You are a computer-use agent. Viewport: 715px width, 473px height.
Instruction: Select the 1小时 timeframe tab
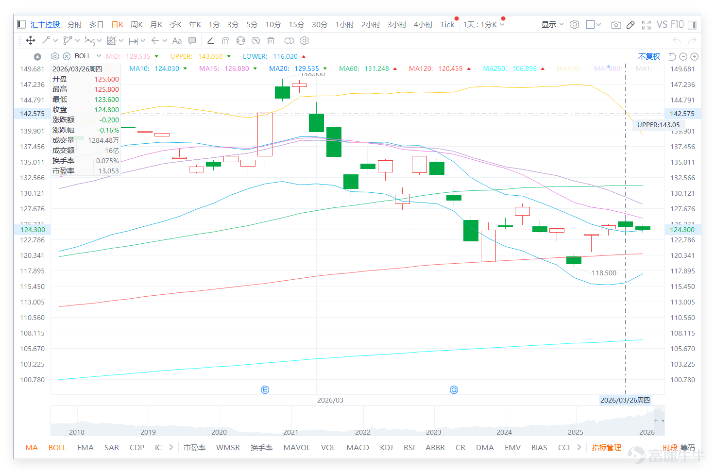(x=345, y=24)
